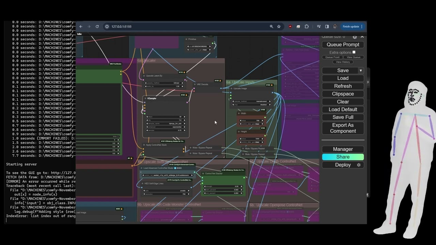
Task: Increase KSampler steps with the right arrow
Action: (185, 117)
